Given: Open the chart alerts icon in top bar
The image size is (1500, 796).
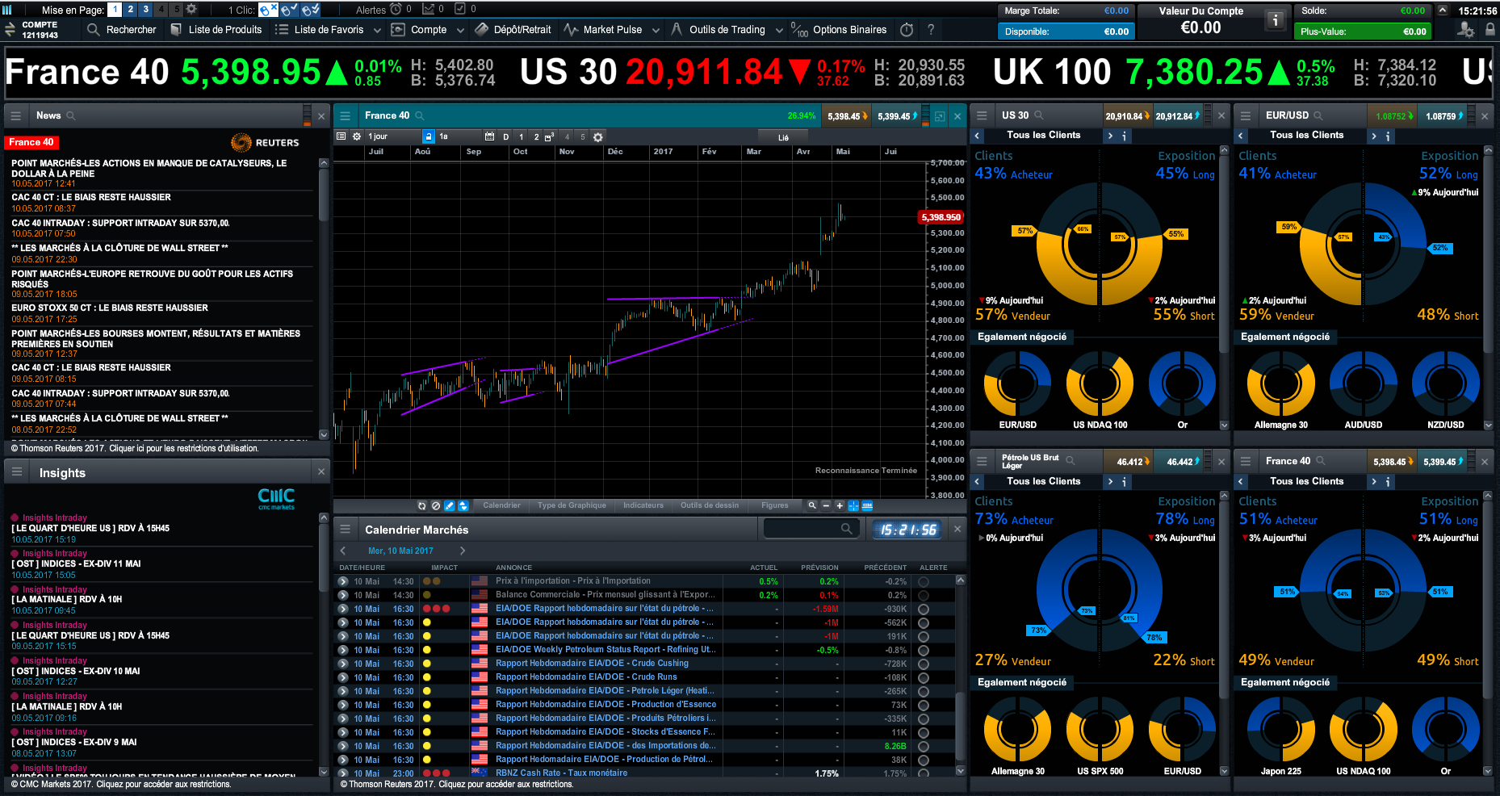Looking at the screenshot, I should pyautogui.click(x=428, y=10).
